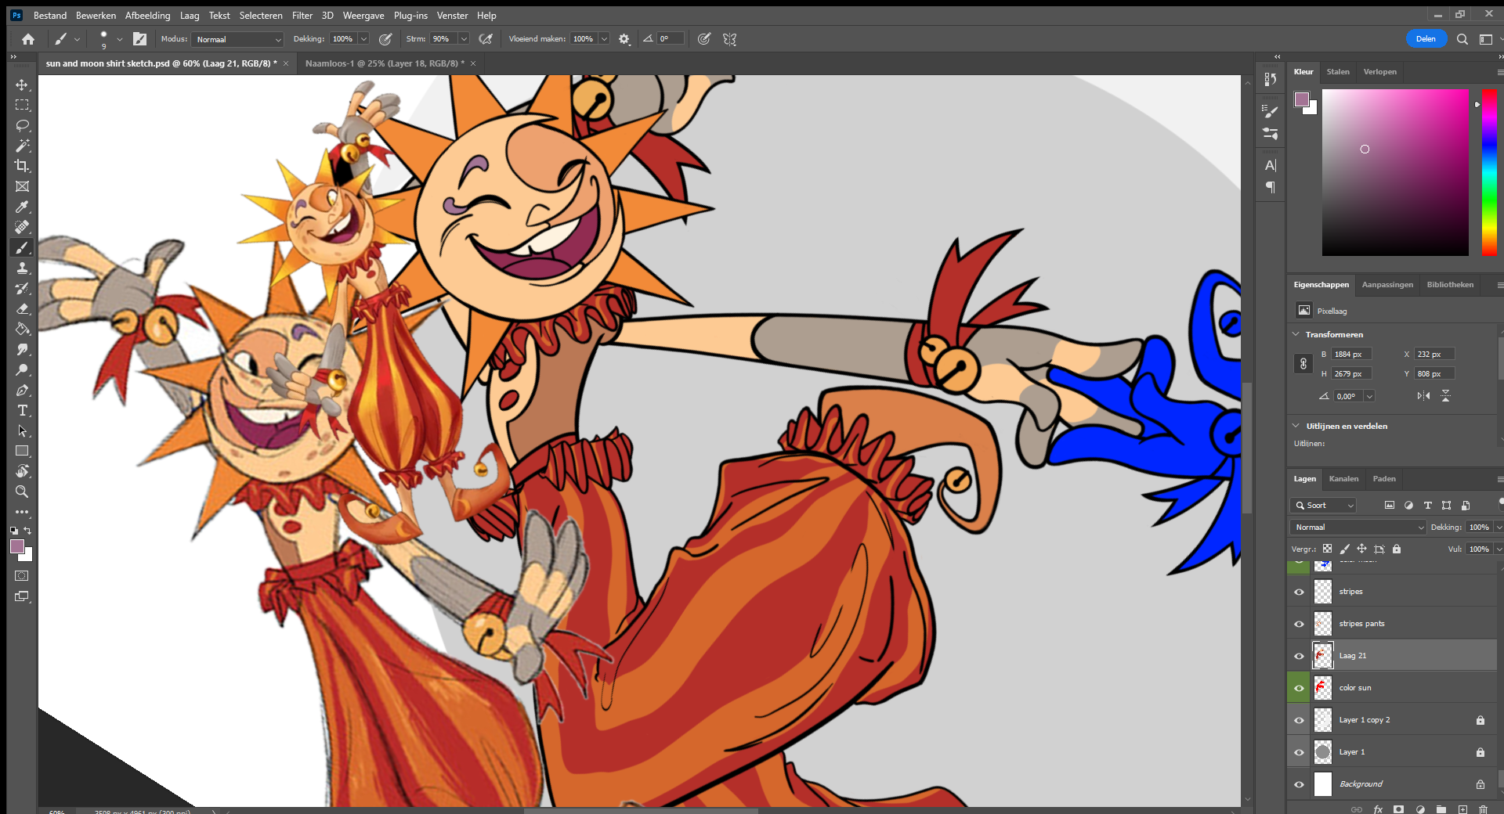Select the Move tool

tap(22, 85)
